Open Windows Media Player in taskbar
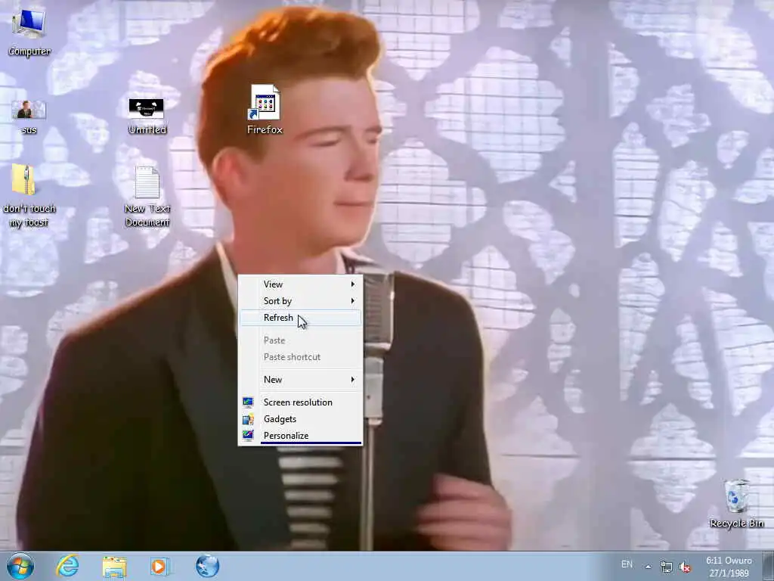Image resolution: width=774 pixels, height=581 pixels. tap(159, 566)
